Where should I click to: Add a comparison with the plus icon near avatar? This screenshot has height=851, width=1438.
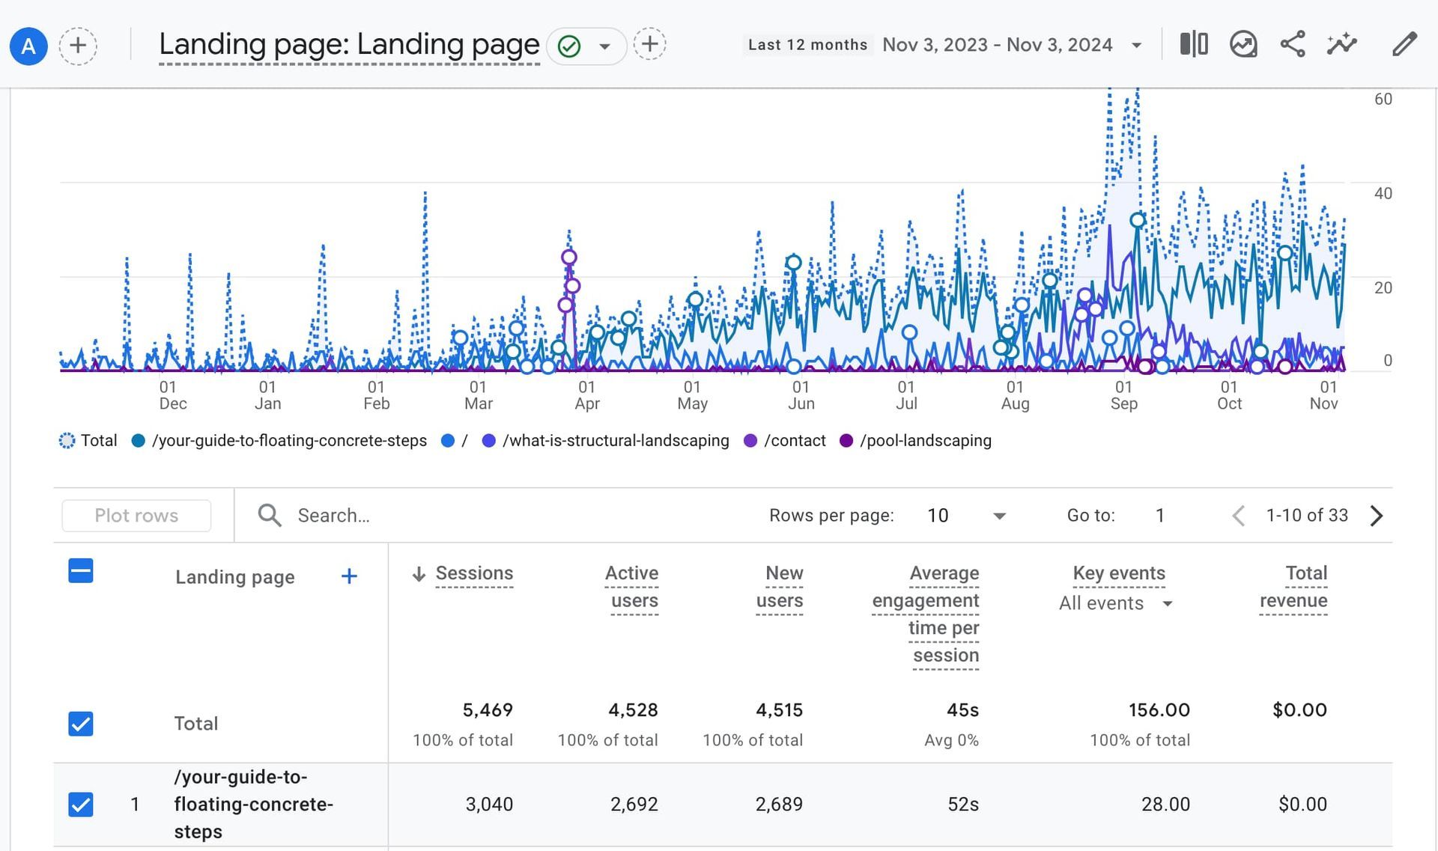click(78, 46)
